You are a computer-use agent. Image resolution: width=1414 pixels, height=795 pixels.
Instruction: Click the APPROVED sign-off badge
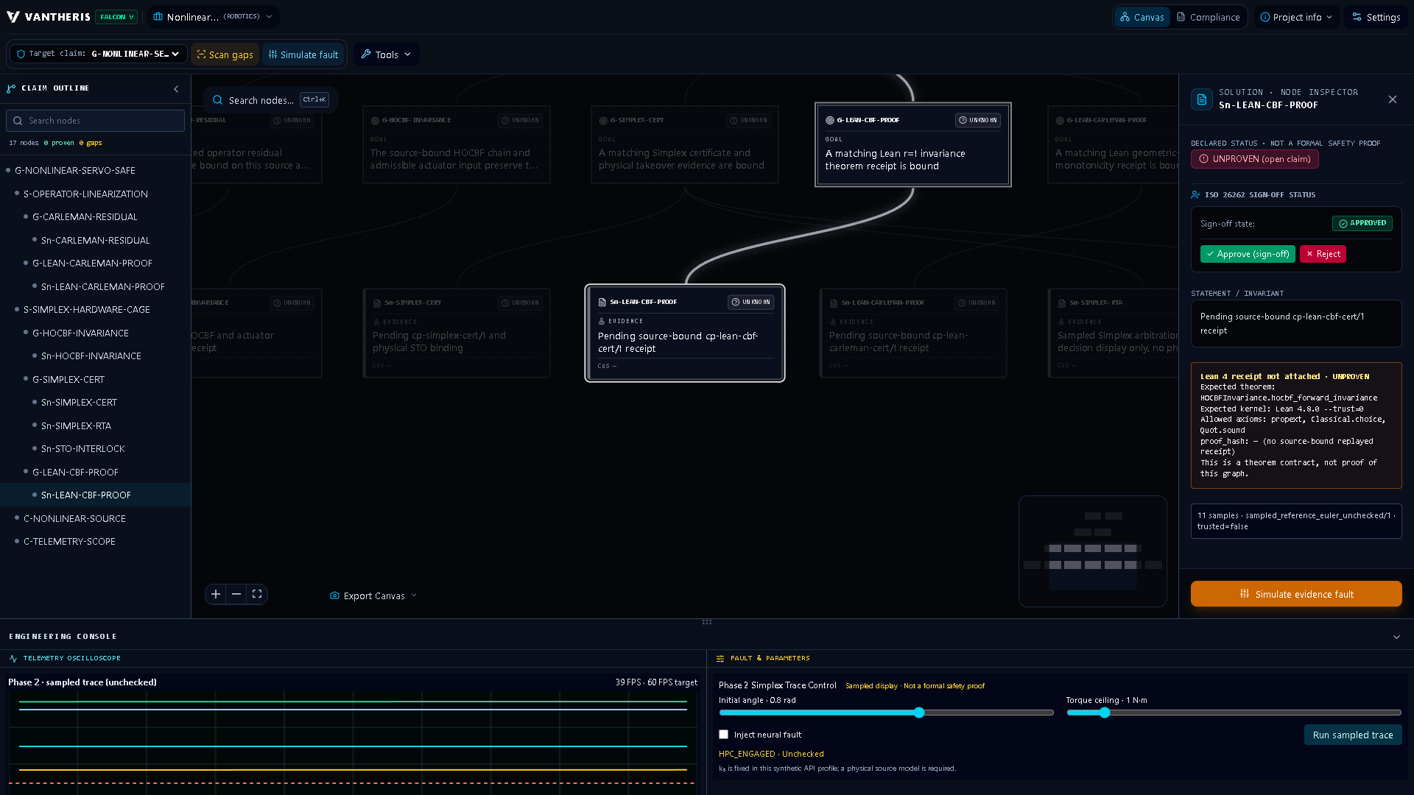tap(1362, 223)
